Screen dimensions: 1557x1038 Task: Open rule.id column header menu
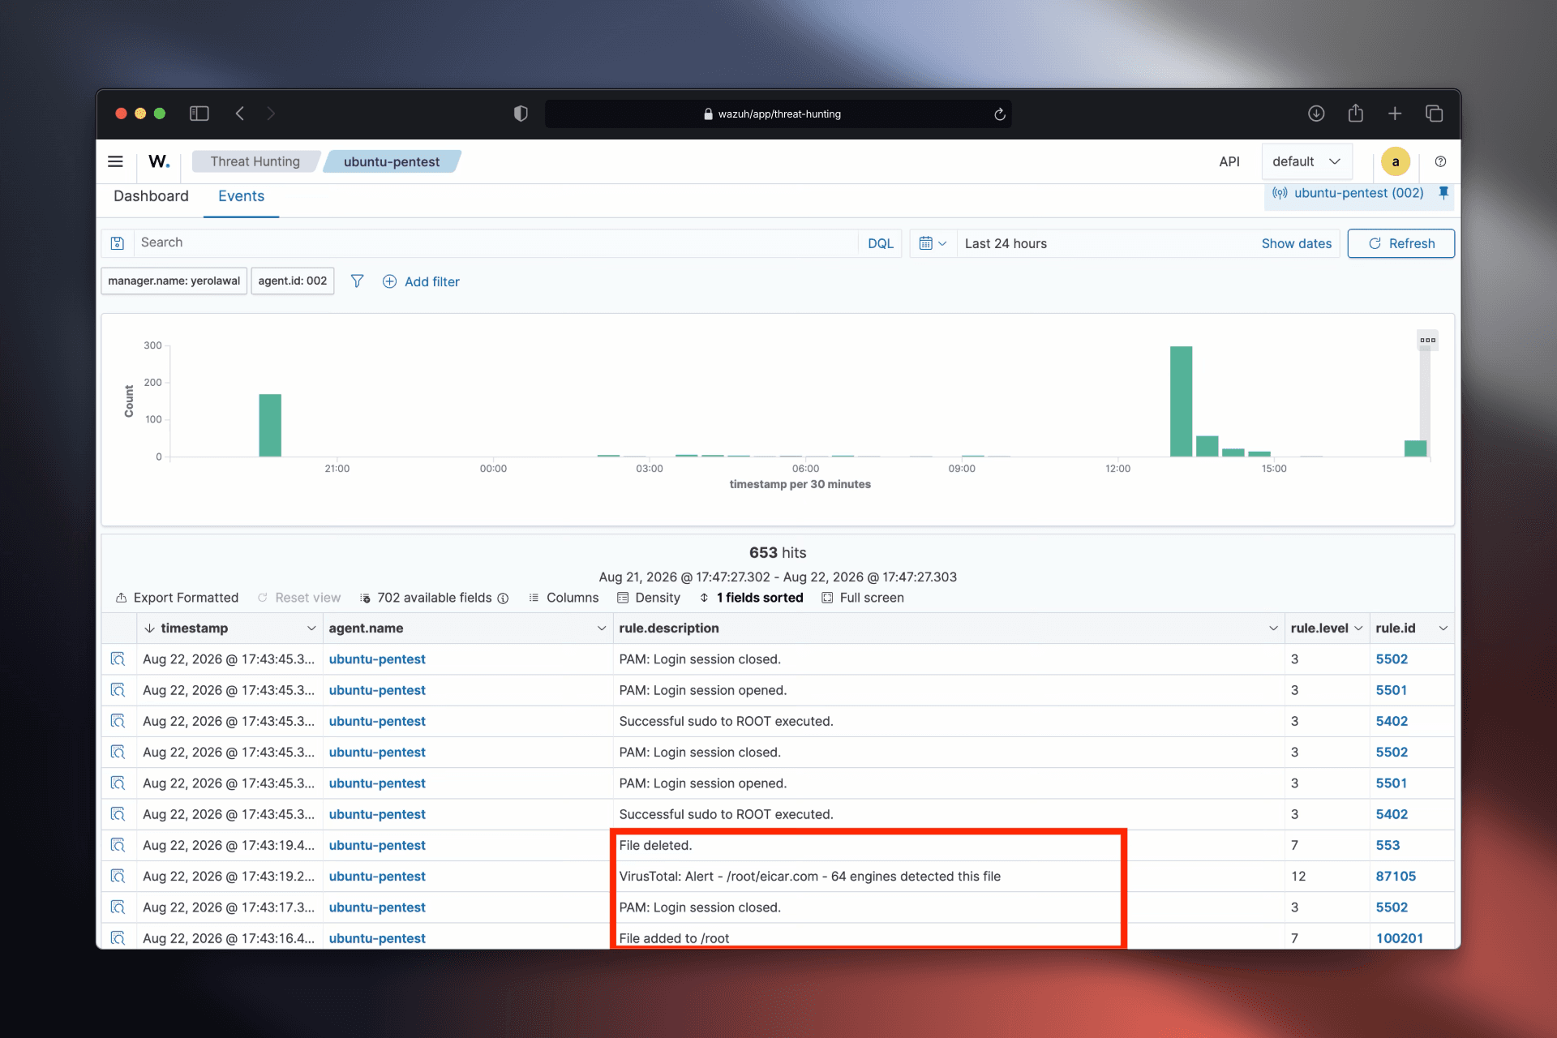pyautogui.click(x=1443, y=628)
